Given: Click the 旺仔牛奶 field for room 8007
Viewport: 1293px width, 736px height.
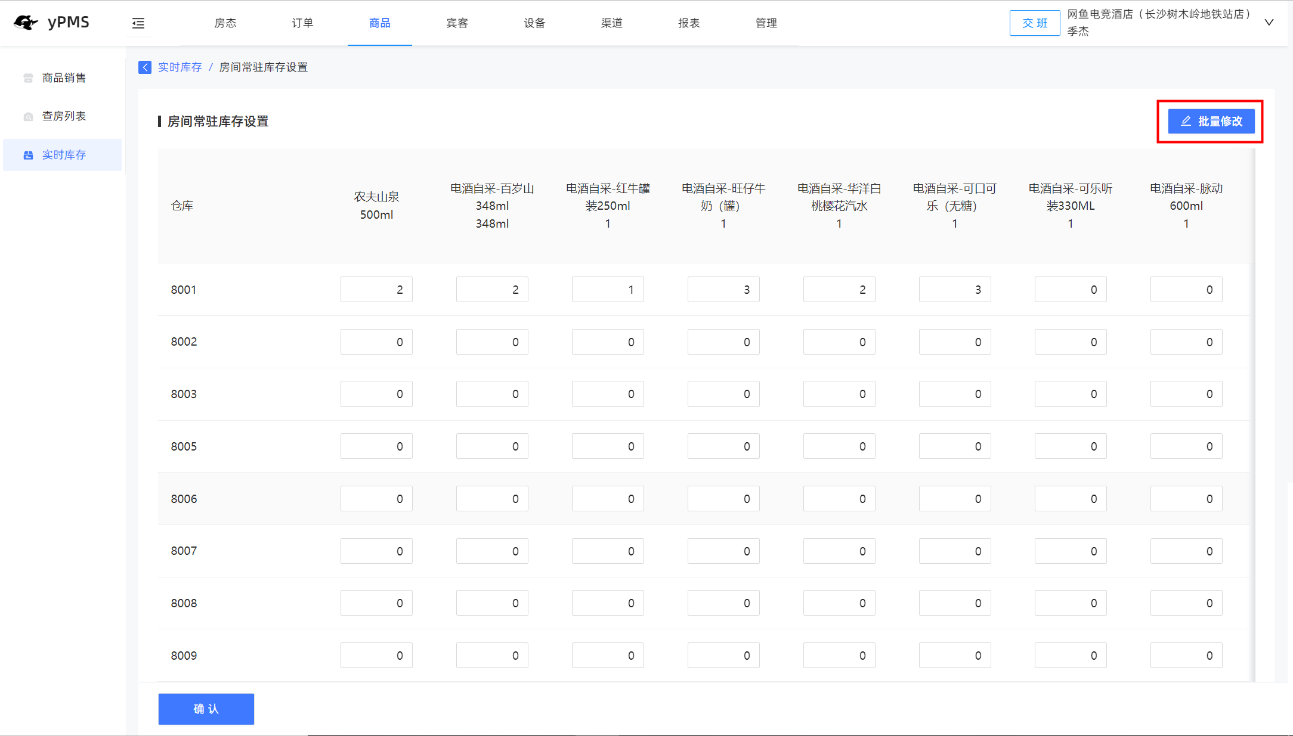Looking at the screenshot, I should click(x=723, y=551).
